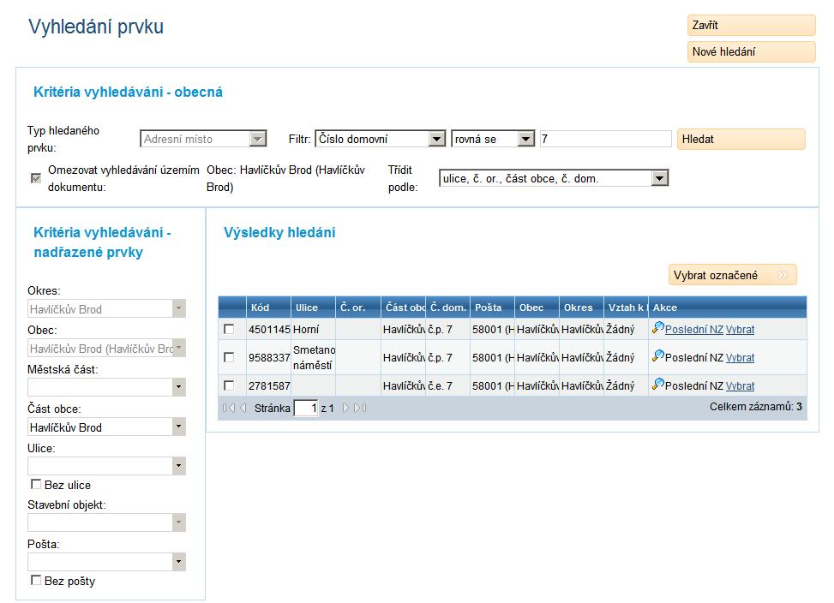834x603 pixels.
Task: Toggle Omezovat vyhledávání územím dokumentu checkbox
Action: 36,178
